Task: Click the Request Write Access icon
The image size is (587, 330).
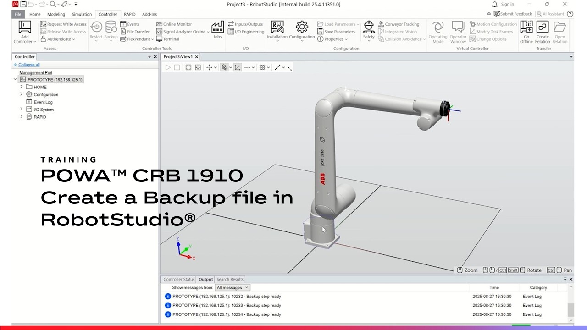Action: [43, 24]
